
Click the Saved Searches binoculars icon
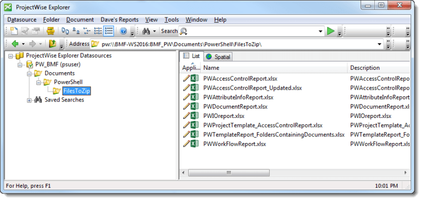tap(38, 100)
